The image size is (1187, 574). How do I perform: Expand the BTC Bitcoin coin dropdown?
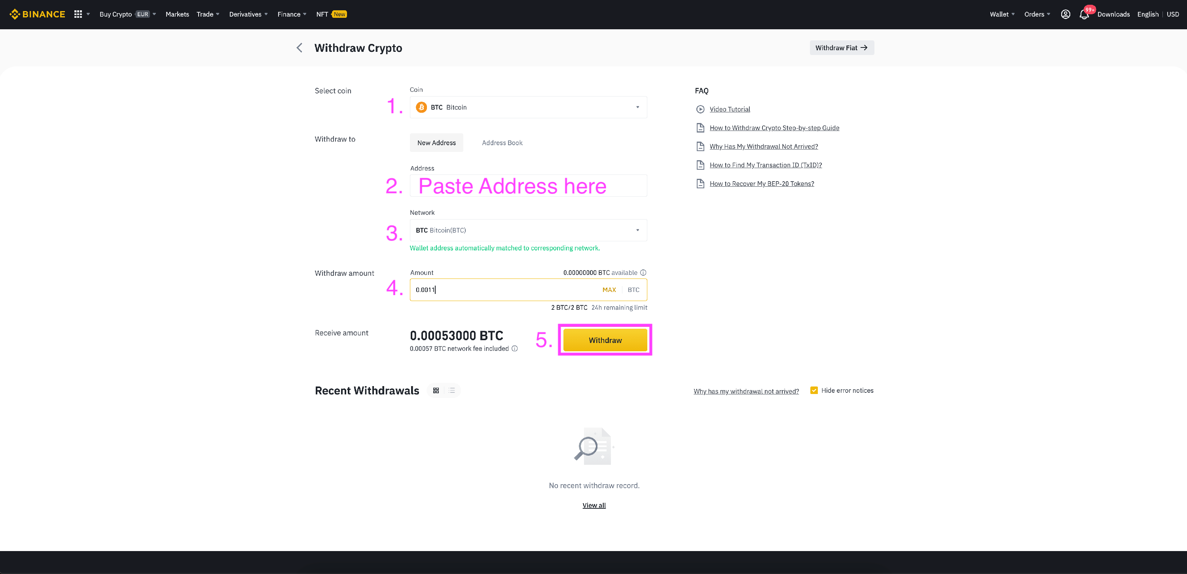click(x=528, y=107)
